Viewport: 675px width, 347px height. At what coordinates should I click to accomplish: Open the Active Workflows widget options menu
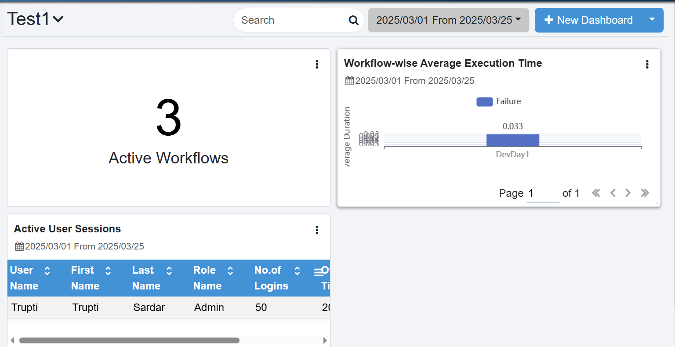[x=317, y=64]
